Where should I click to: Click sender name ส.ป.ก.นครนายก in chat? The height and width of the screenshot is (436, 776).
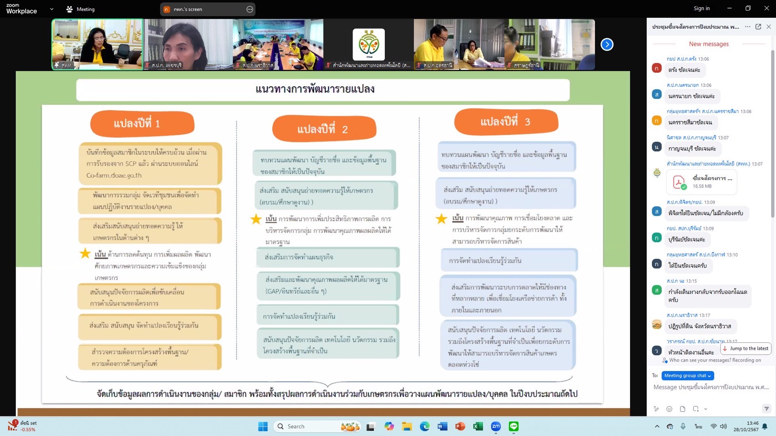[x=683, y=85]
